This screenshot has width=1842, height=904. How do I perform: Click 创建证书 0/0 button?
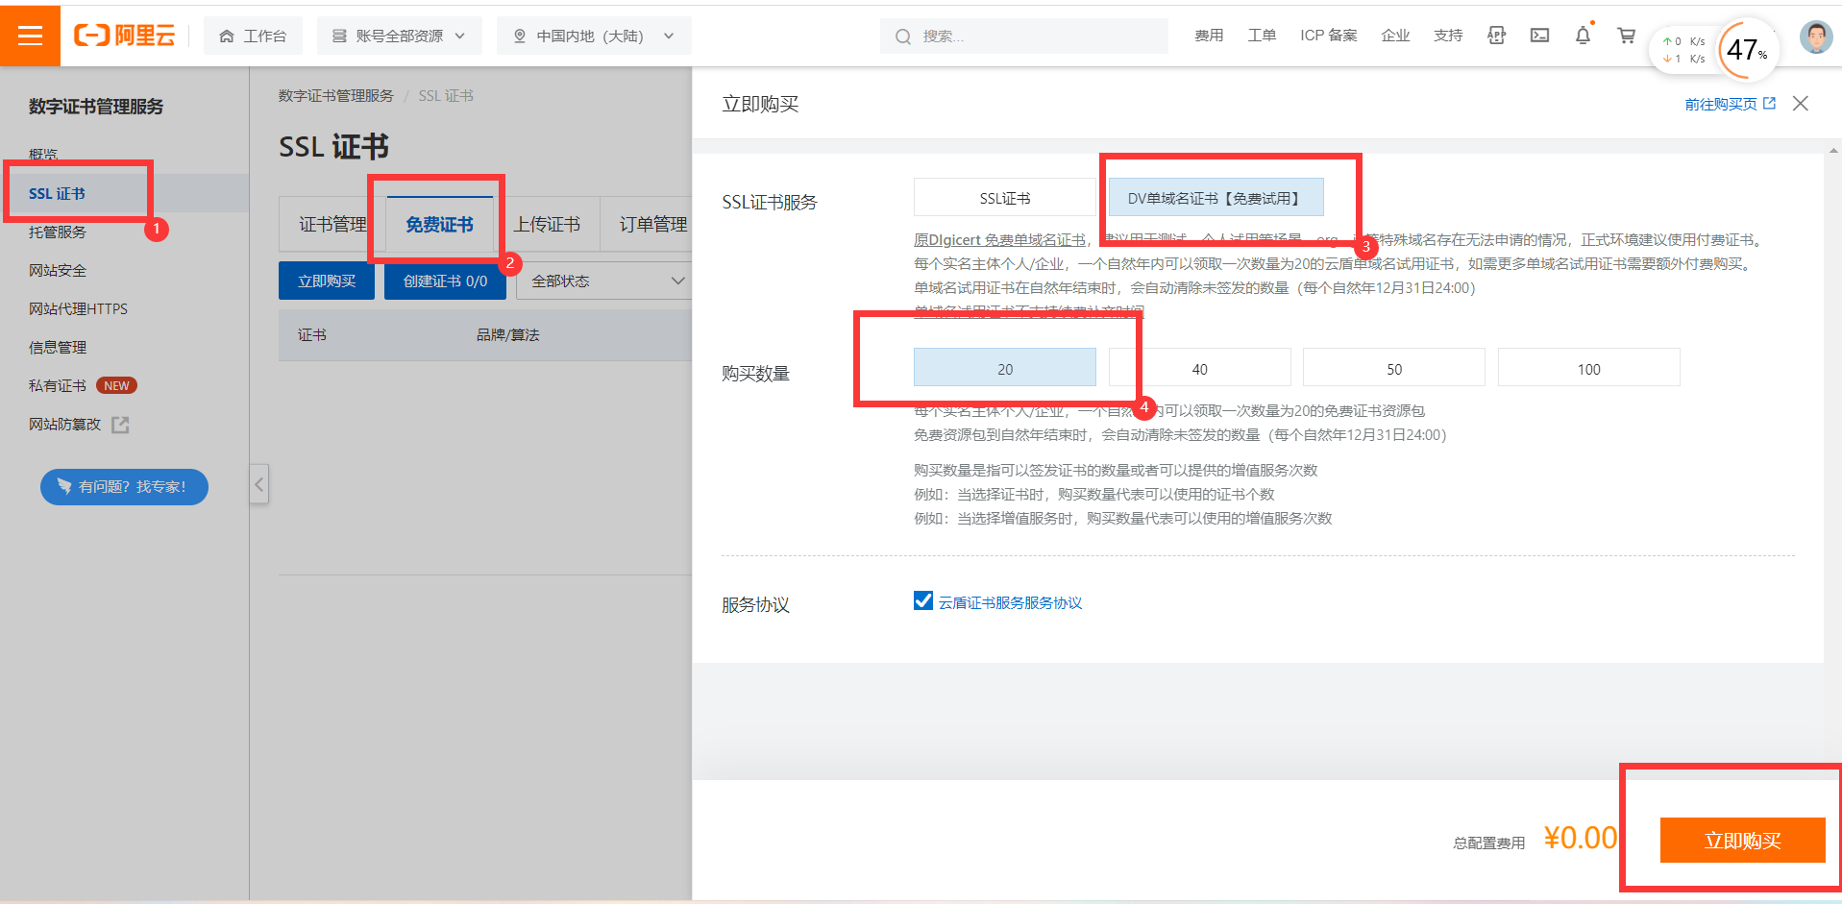point(445,281)
